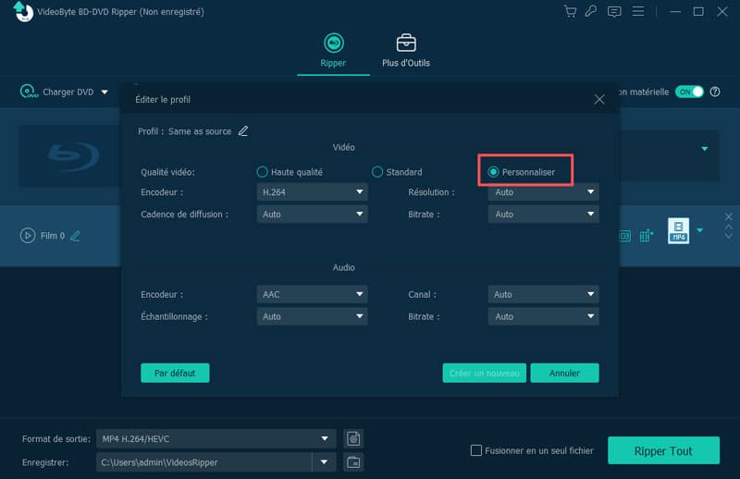Check Fusionner en un seul fichier
The width and height of the screenshot is (740, 479).
pyautogui.click(x=476, y=450)
